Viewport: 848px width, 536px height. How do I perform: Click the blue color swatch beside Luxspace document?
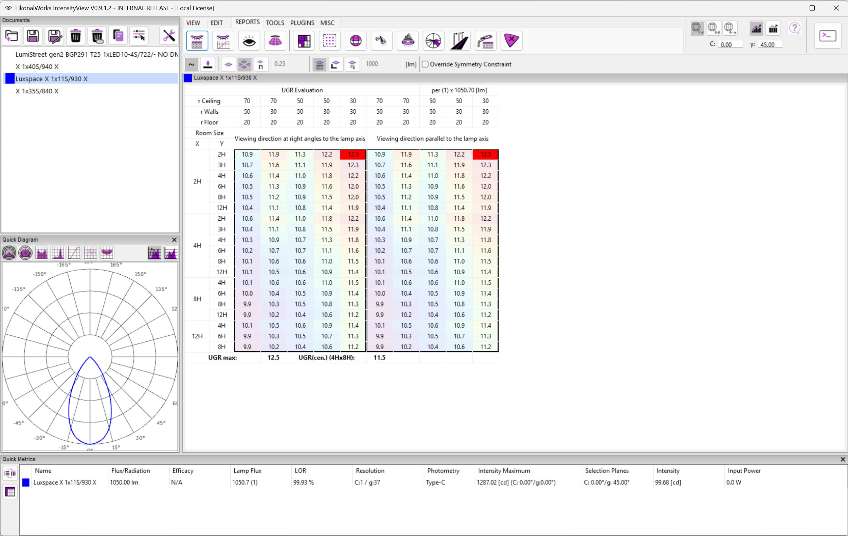coord(10,79)
